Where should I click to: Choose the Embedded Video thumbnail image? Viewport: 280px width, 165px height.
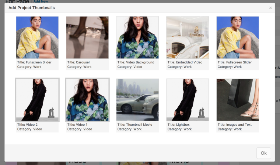point(188,37)
